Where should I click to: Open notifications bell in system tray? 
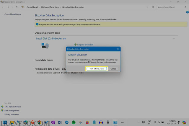pyautogui.click(x=178, y=122)
